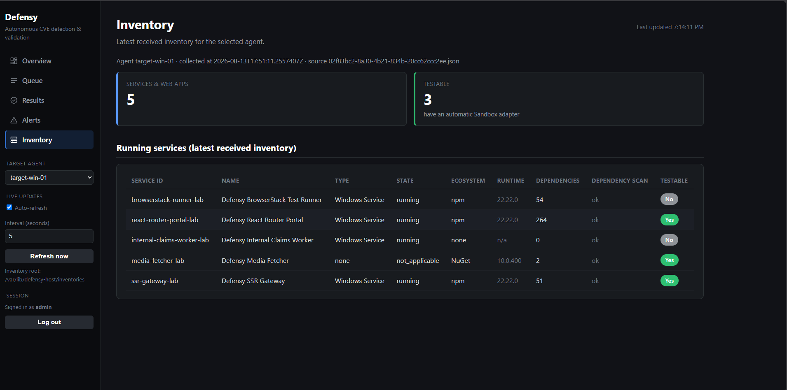
Task: Click the Inventory server icon
Action: (14, 140)
